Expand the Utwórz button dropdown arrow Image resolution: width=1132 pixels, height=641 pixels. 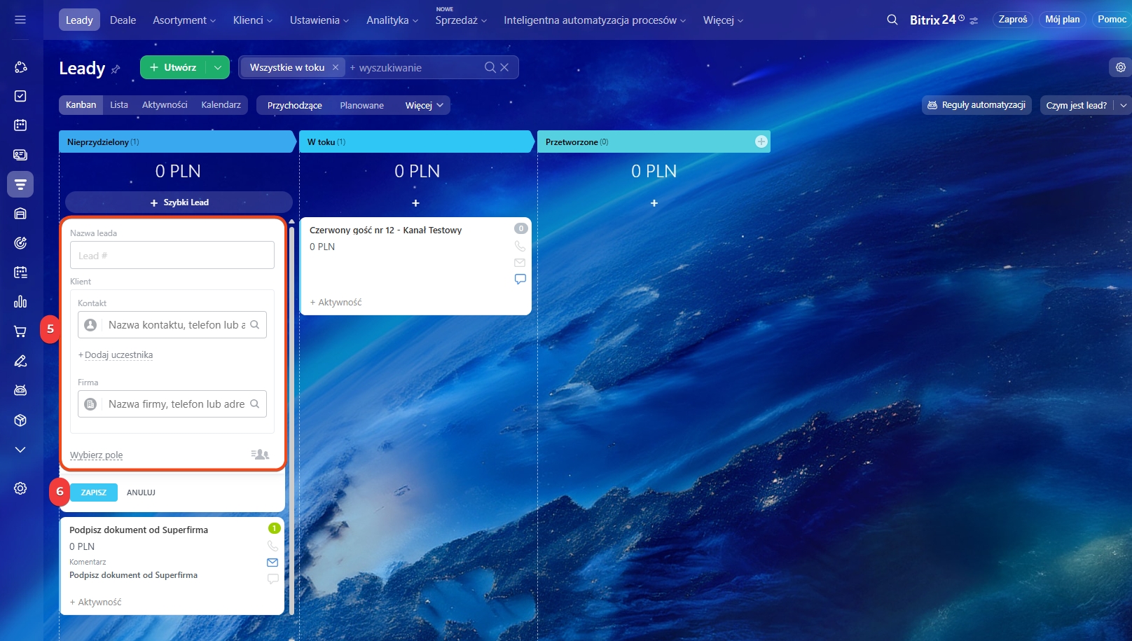218,67
